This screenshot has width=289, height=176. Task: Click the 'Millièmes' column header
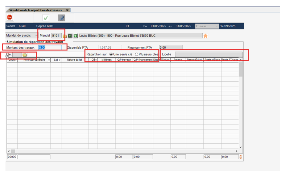point(106,60)
